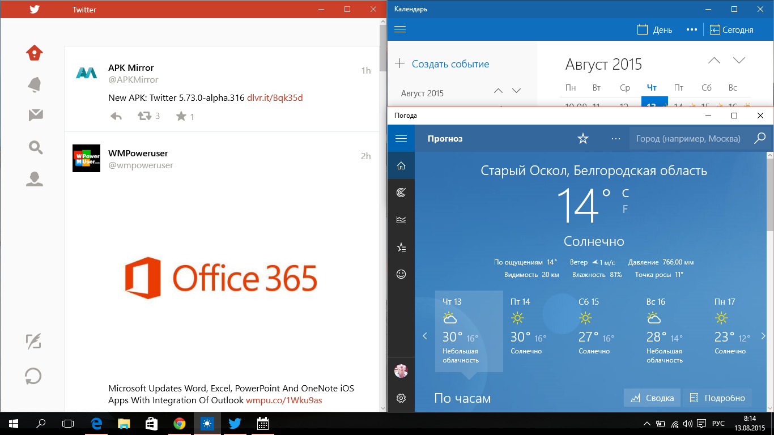Expand hidden system tray icons
774x435 pixels.
pyautogui.click(x=647, y=424)
